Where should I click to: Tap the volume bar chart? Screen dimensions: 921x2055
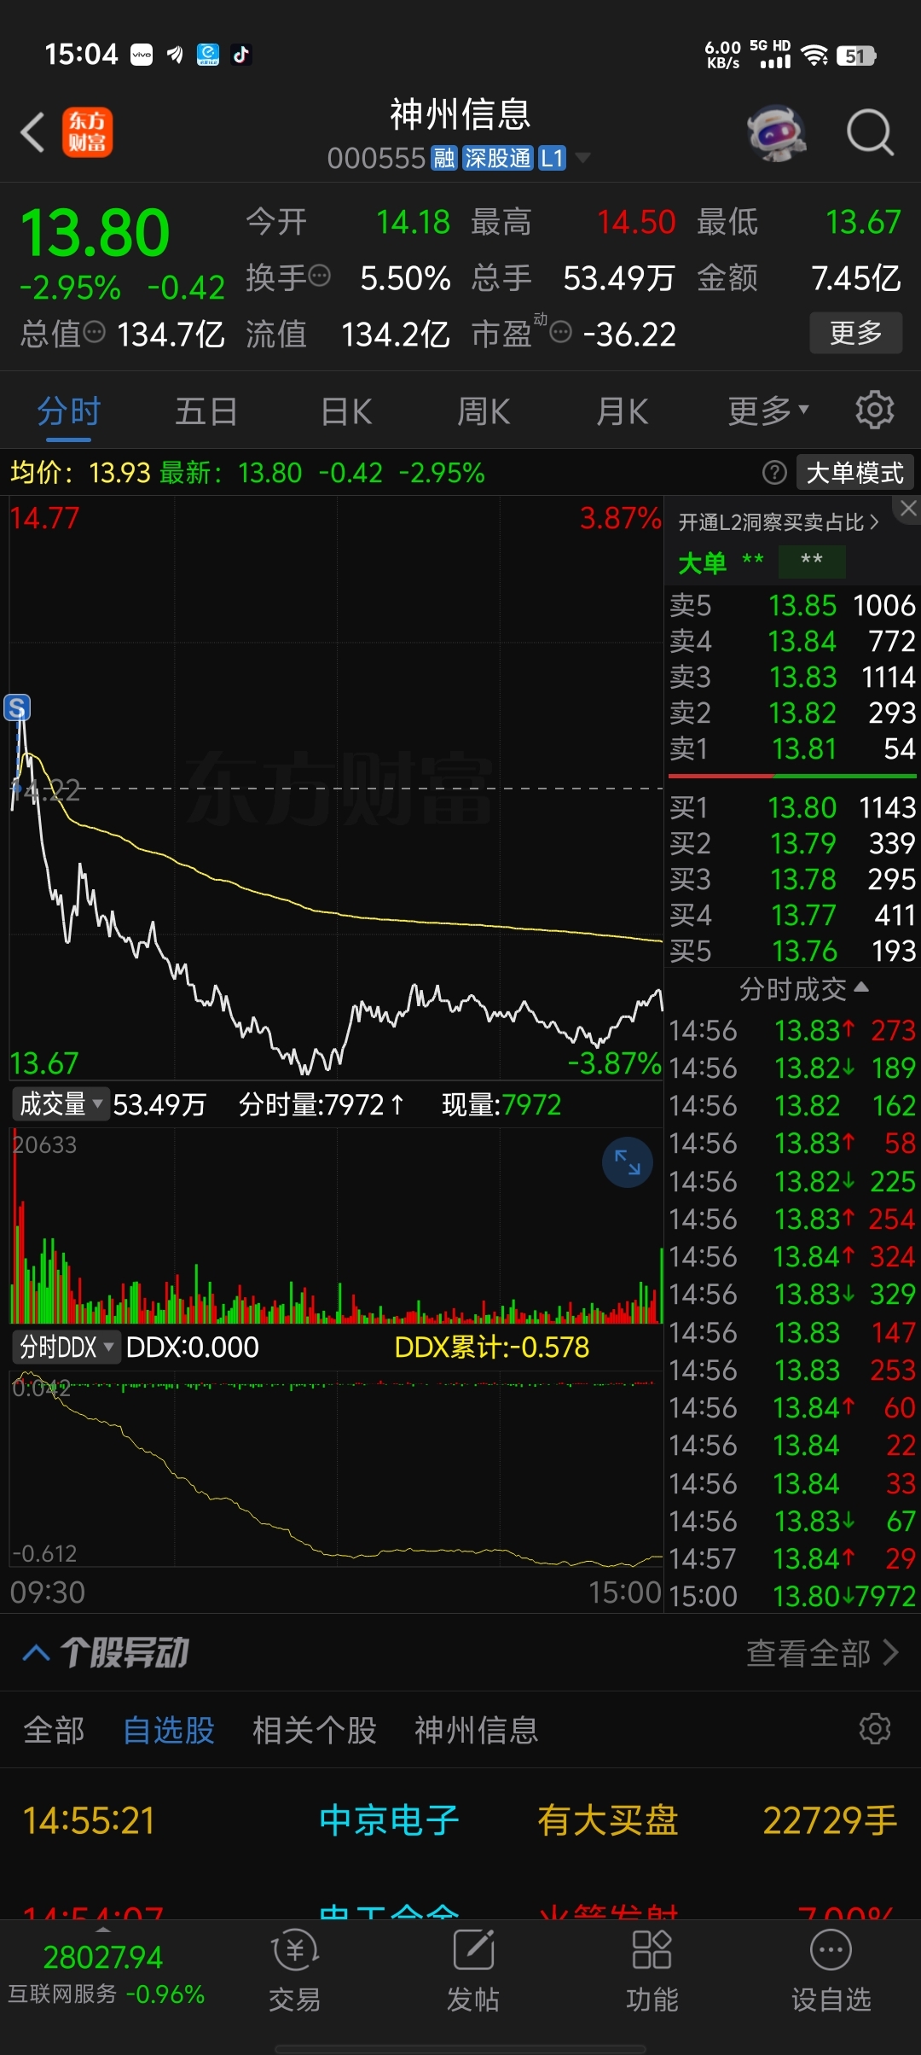pos(336,1225)
